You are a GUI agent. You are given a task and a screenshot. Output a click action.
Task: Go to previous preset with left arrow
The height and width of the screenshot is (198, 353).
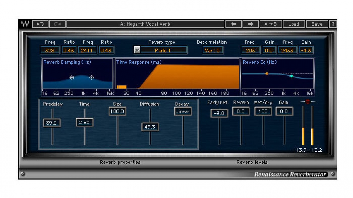(234, 24)
